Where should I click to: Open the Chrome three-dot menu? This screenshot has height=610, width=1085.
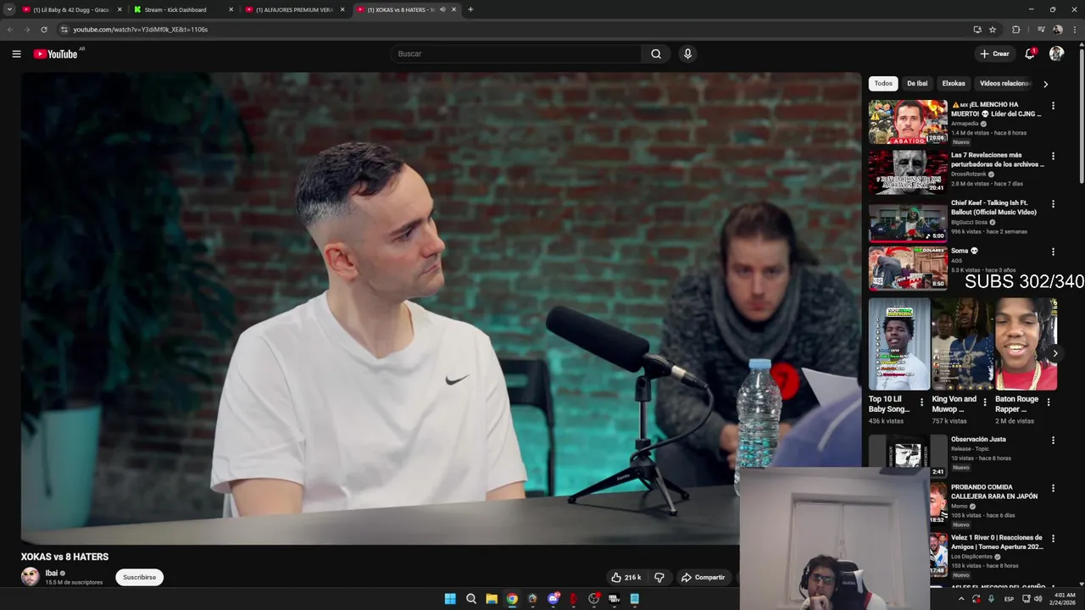[x=1075, y=30]
